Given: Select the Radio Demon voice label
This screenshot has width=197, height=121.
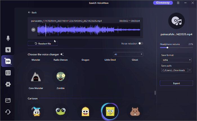Looking at the screenshot, I should (61, 60).
